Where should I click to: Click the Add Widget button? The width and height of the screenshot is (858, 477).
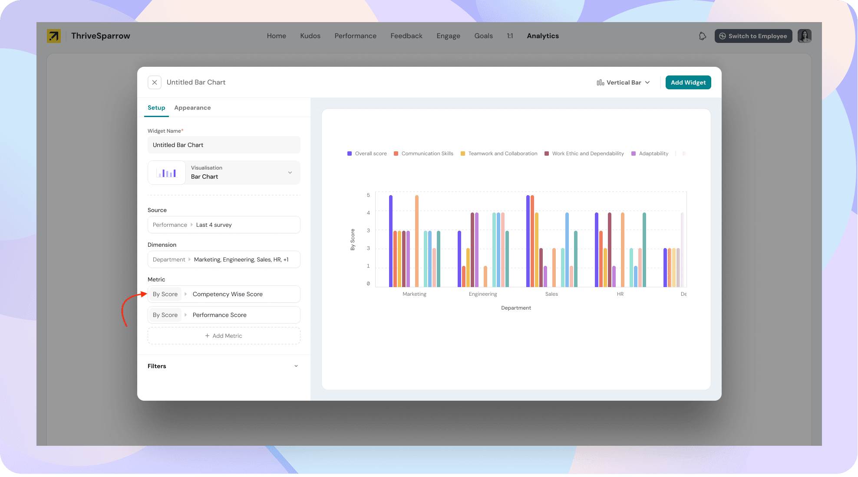688,82
